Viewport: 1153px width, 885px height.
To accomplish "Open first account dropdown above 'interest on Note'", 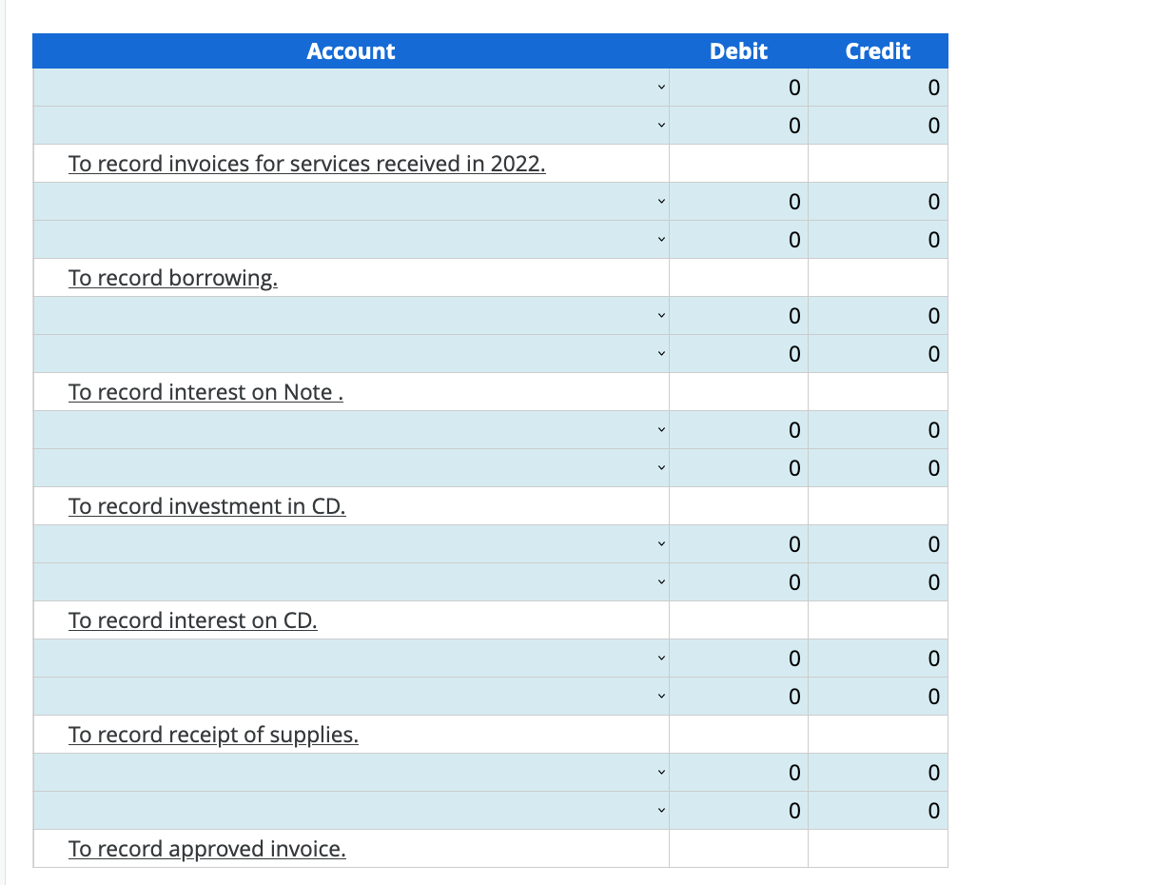I will coord(351,316).
